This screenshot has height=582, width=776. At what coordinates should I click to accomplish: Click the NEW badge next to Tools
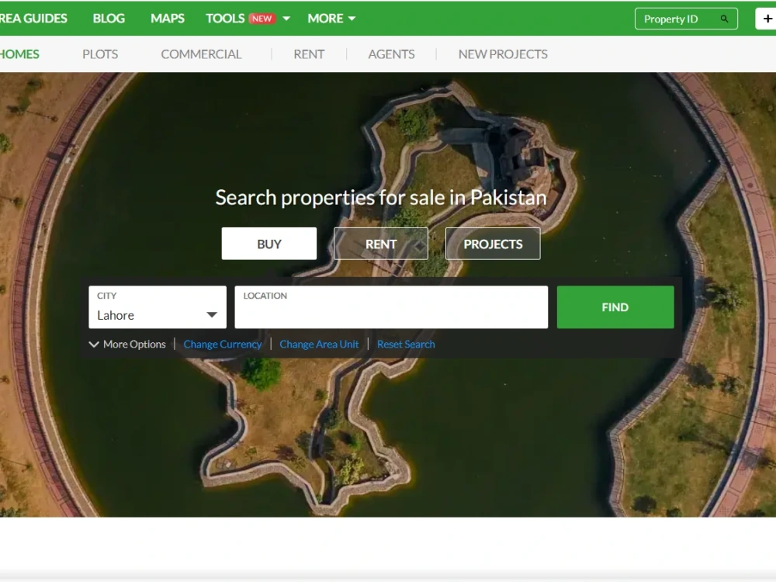click(x=262, y=19)
